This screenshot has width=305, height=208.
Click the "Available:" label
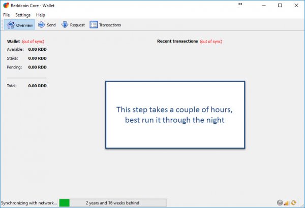click(15, 49)
